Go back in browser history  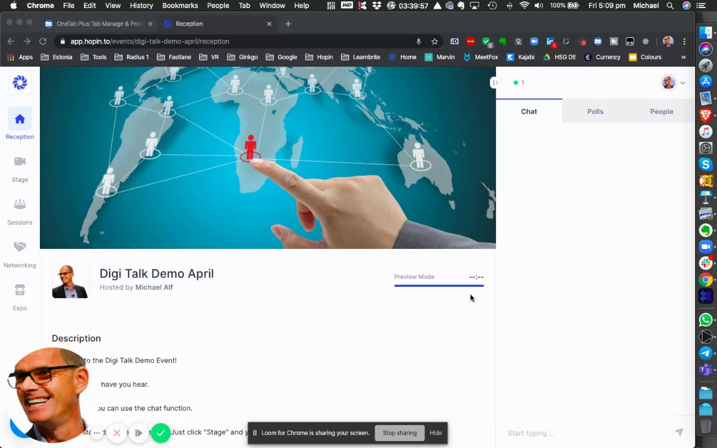(x=11, y=41)
